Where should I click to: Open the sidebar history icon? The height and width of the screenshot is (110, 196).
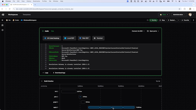point(3,30)
